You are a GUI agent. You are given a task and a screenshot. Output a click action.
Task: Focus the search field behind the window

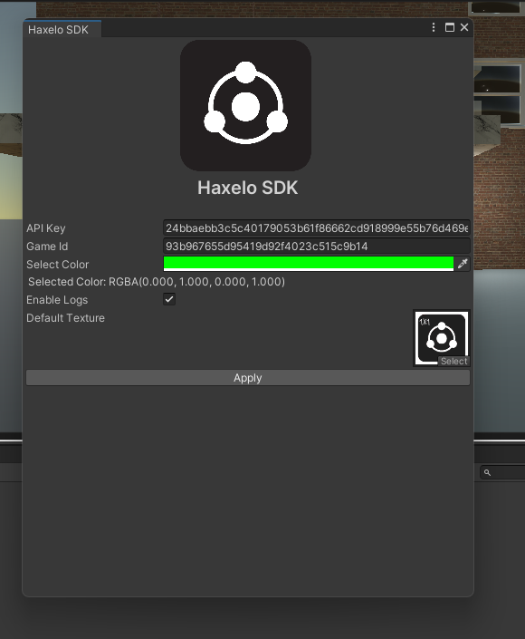pos(502,472)
